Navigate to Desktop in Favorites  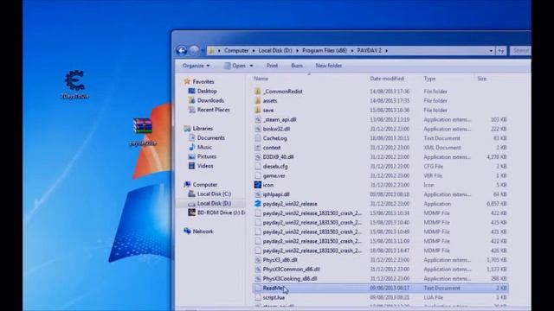tap(207, 91)
